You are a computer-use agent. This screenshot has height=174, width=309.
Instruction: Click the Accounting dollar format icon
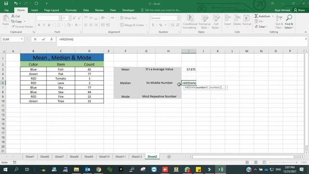tap(153, 25)
